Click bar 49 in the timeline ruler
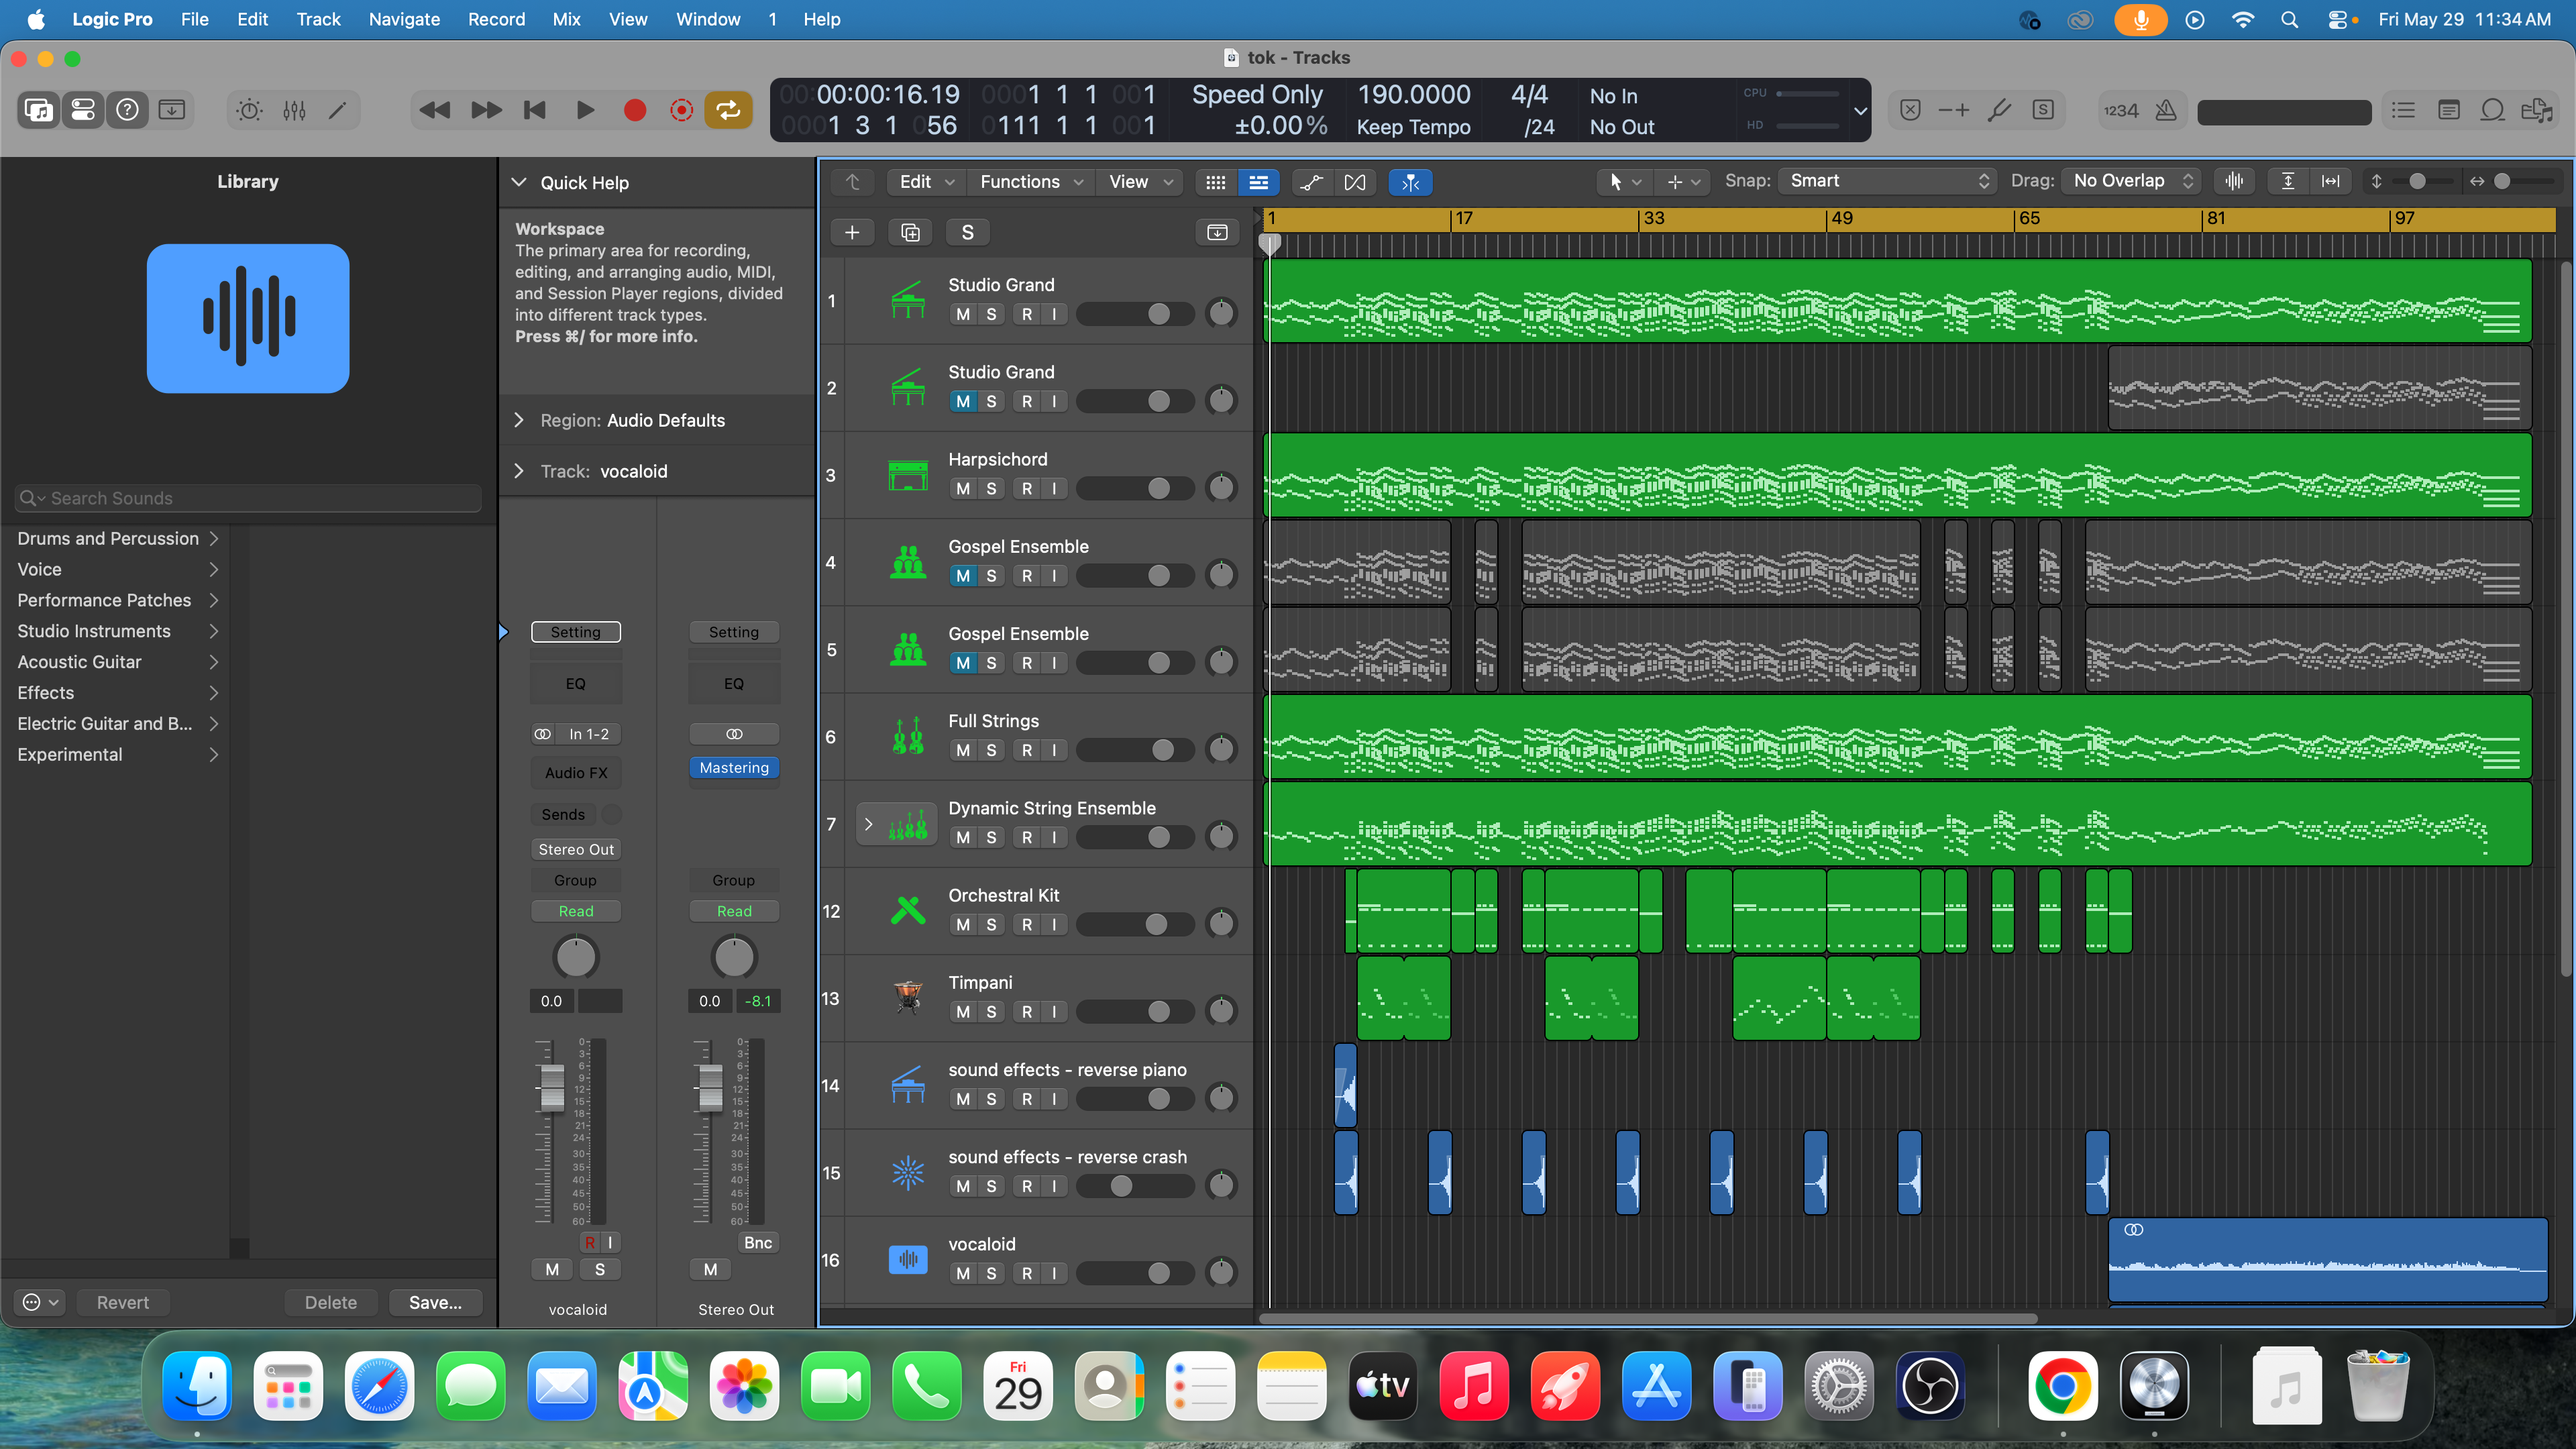2576x1449 pixels. (x=1842, y=218)
